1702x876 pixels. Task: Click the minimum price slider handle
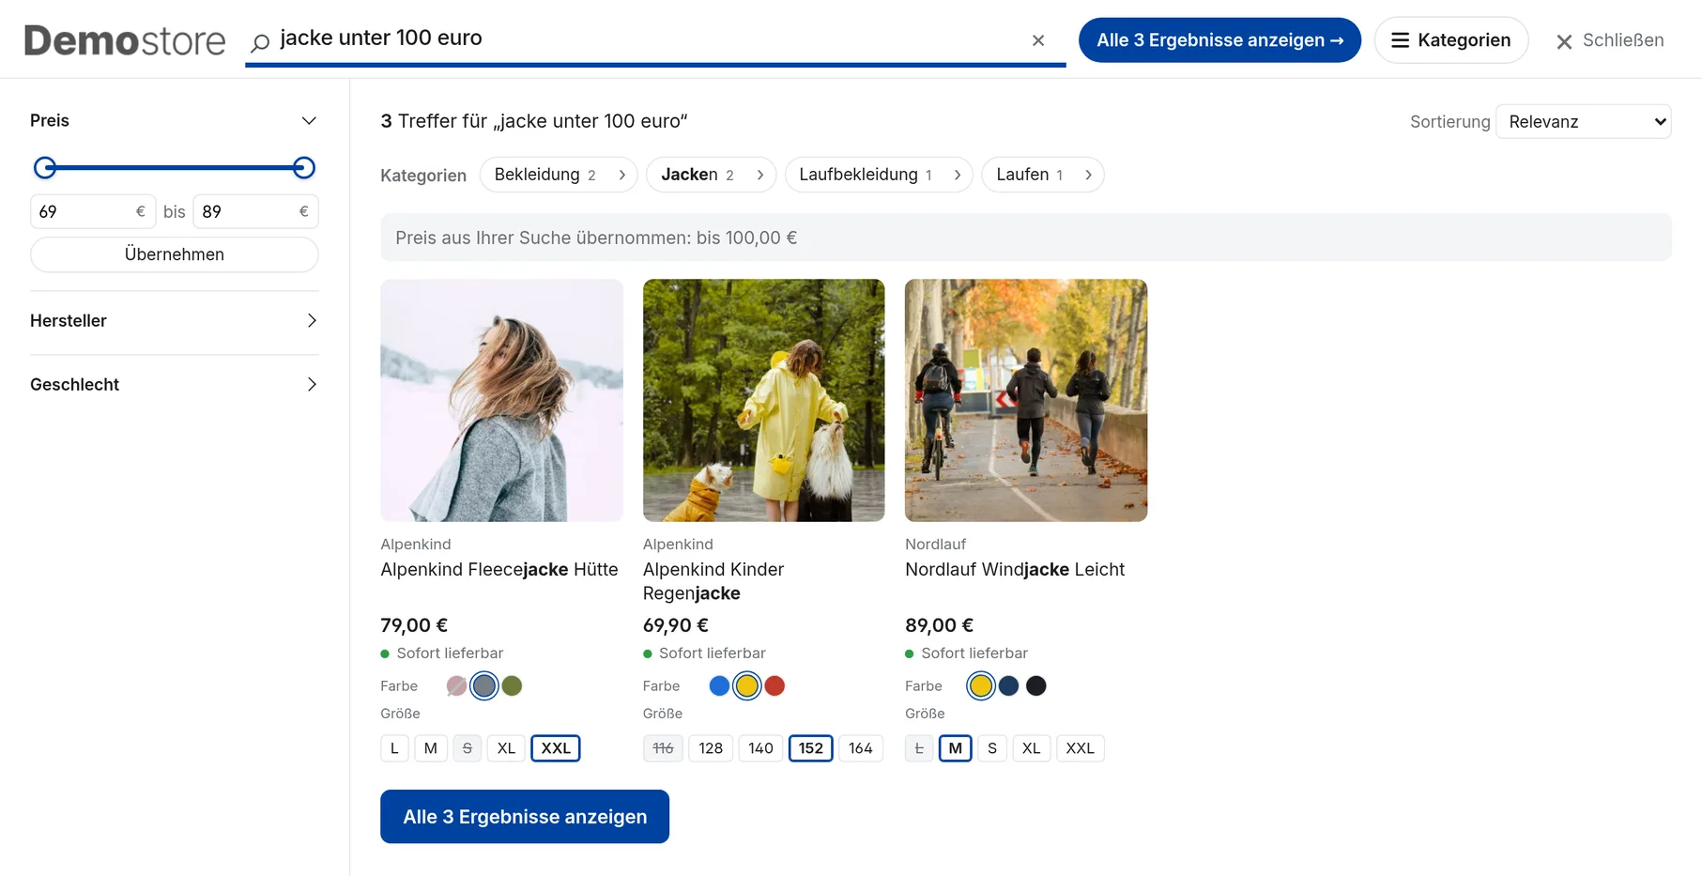[x=44, y=168]
